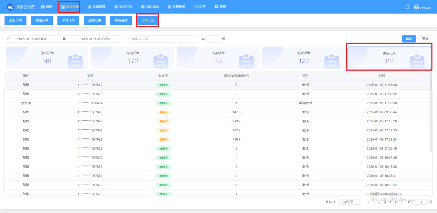Go to pagination page 3
The width and height of the screenshot is (437, 213).
coord(385,202)
